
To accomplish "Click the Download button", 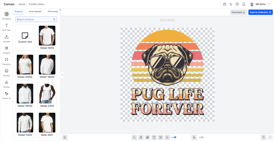I will click(238, 12).
